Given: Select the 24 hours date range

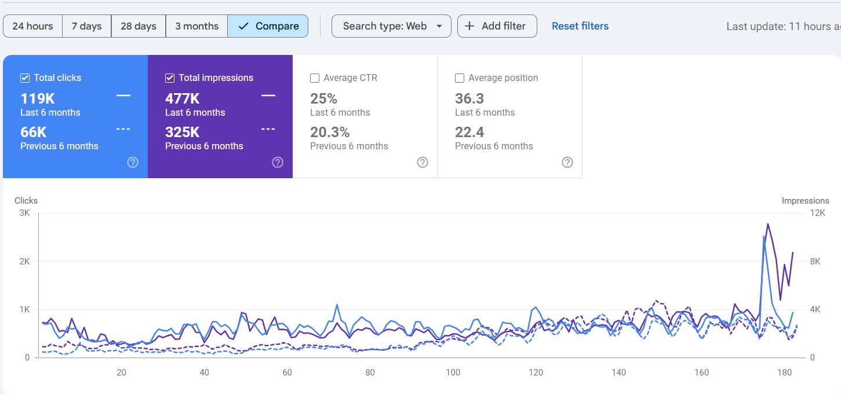Looking at the screenshot, I should tap(32, 26).
